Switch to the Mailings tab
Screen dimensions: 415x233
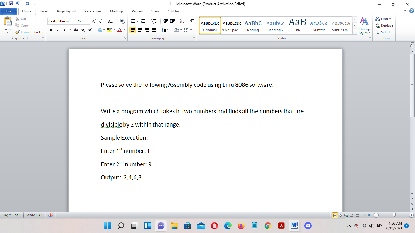[116, 11]
